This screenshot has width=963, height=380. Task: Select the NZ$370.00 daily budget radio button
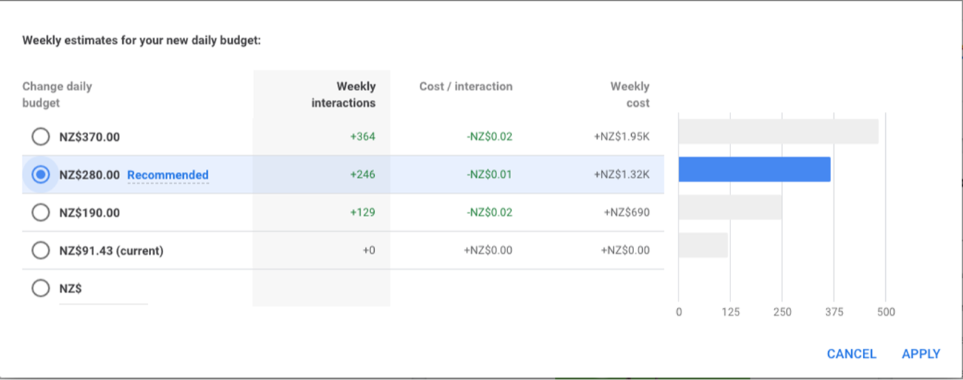click(41, 137)
